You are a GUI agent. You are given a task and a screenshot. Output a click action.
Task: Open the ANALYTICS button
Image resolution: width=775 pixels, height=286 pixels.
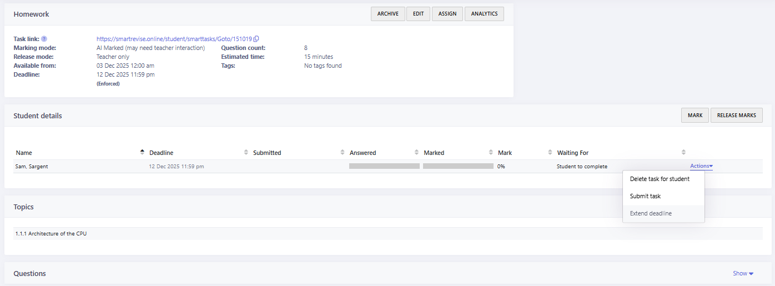coord(484,14)
